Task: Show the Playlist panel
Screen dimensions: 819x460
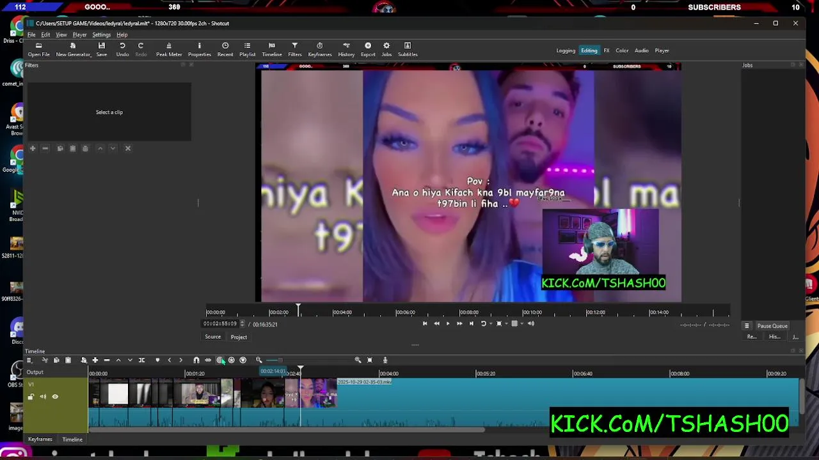Action: coord(247,49)
